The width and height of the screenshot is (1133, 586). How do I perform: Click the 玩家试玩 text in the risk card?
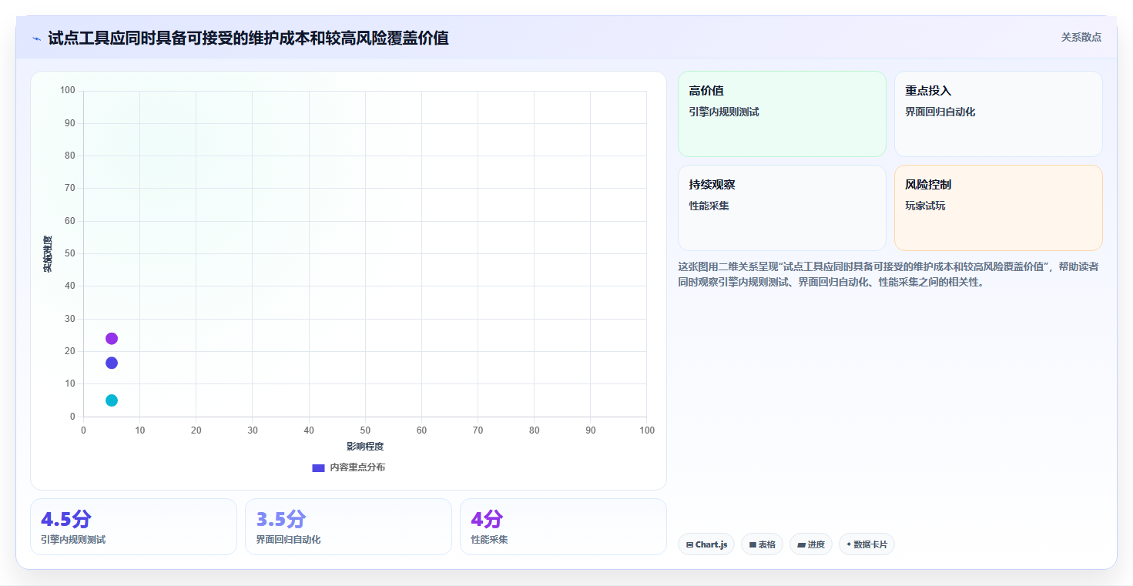point(925,206)
